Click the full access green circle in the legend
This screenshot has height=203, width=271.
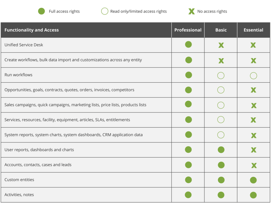point(42,11)
